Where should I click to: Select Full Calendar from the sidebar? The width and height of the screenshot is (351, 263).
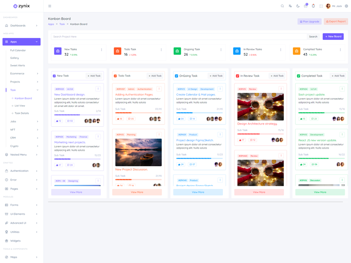point(18,50)
